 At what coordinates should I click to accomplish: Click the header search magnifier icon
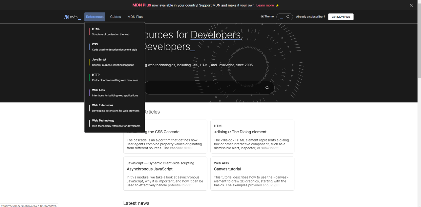[288, 17]
